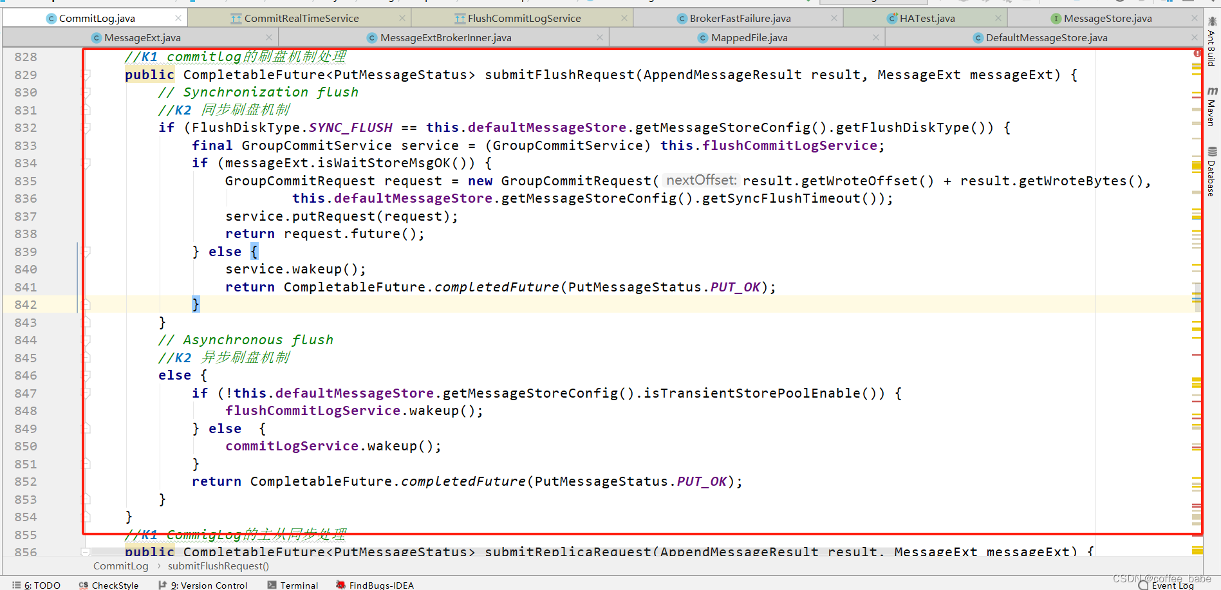Viewport: 1221px width, 590px height.
Task: Click submitFlushRequest() in the breadcrumb
Action: tap(218, 566)
